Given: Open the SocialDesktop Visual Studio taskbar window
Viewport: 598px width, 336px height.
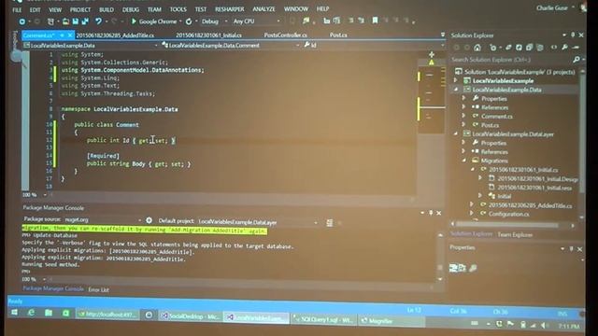Looking at the screenshot, I should pos(191,316).
